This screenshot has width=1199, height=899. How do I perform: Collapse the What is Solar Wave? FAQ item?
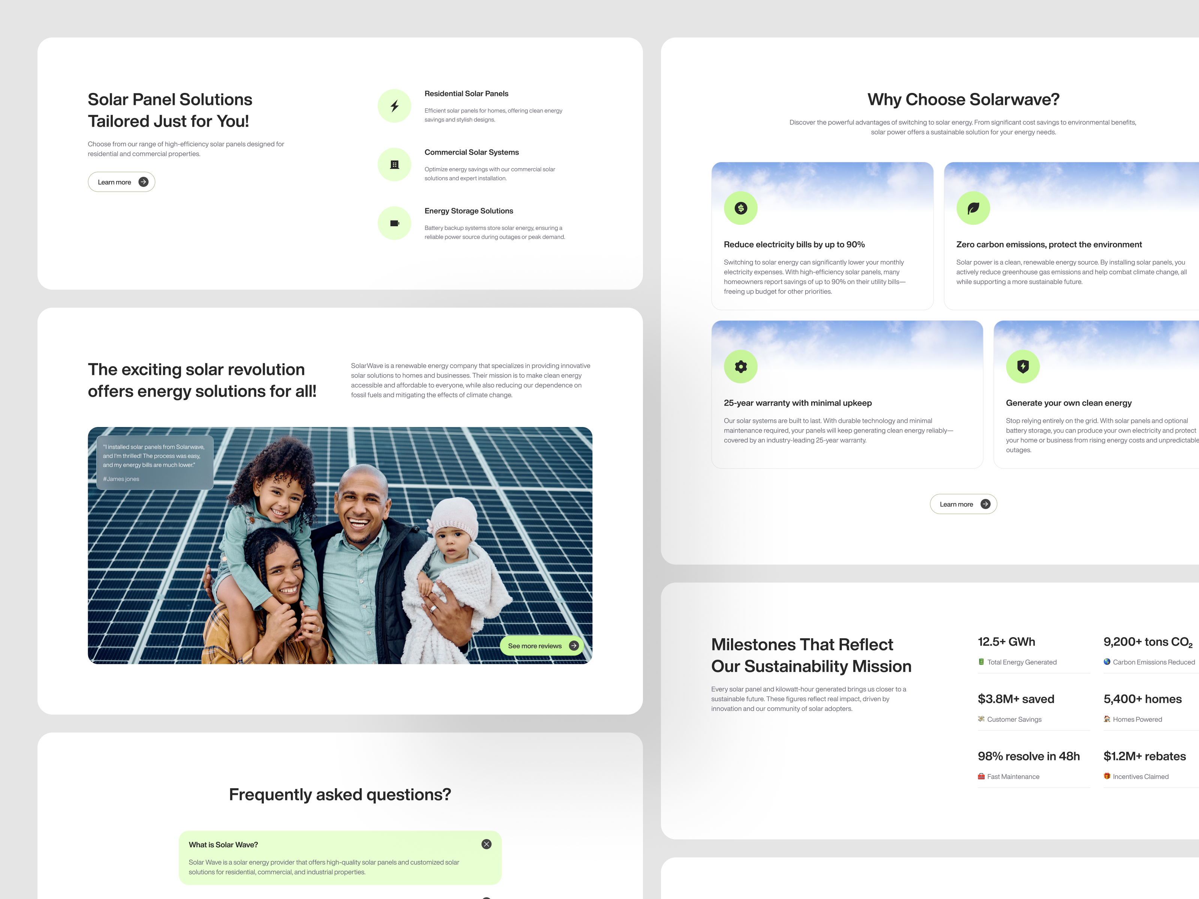(486, 844)
